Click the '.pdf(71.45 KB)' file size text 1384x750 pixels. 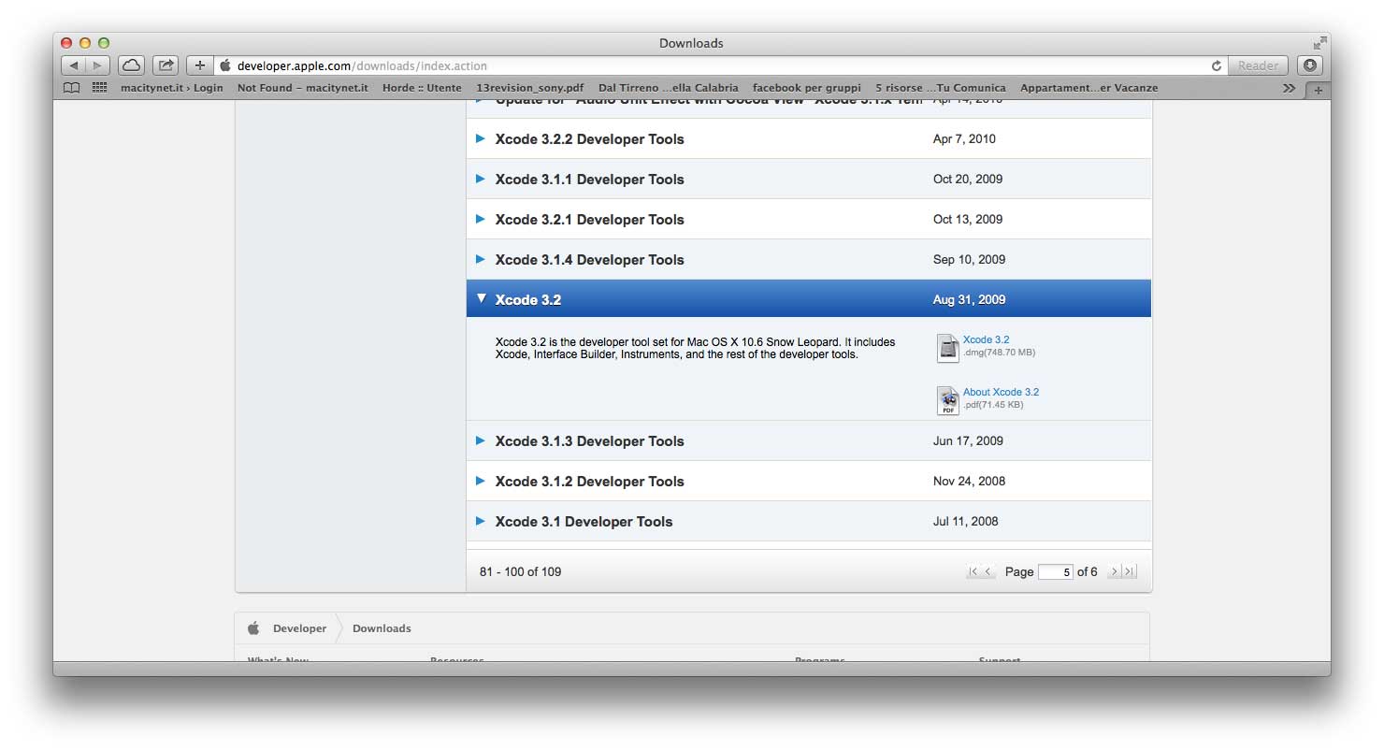993,405
